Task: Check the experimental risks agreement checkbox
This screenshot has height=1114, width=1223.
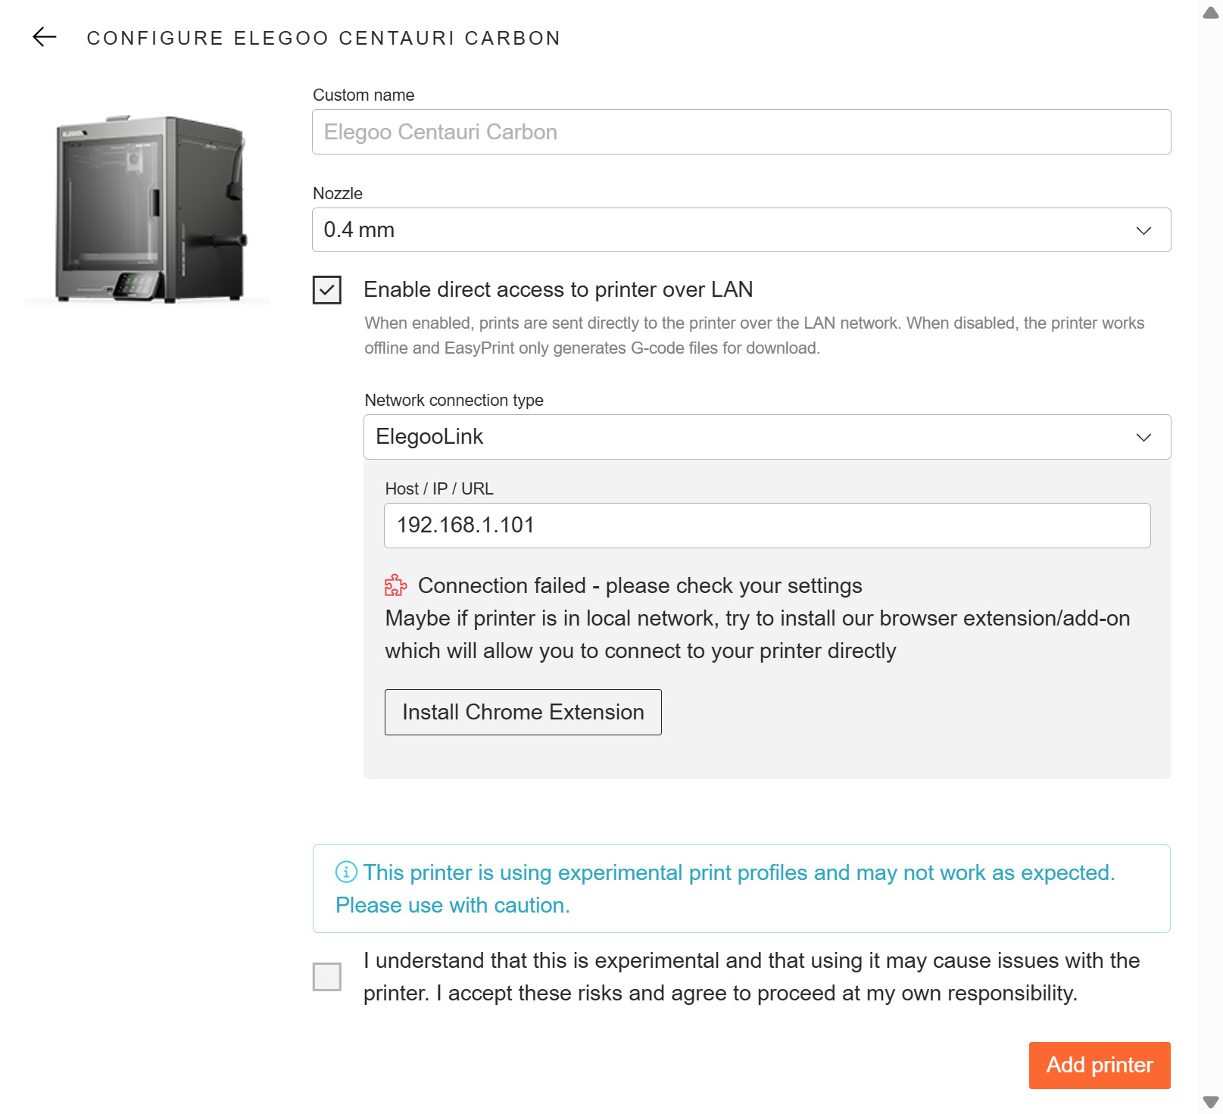Action: point(327,977)
